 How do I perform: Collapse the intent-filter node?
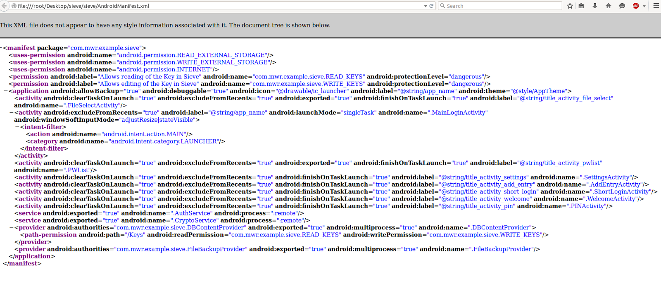17,127
